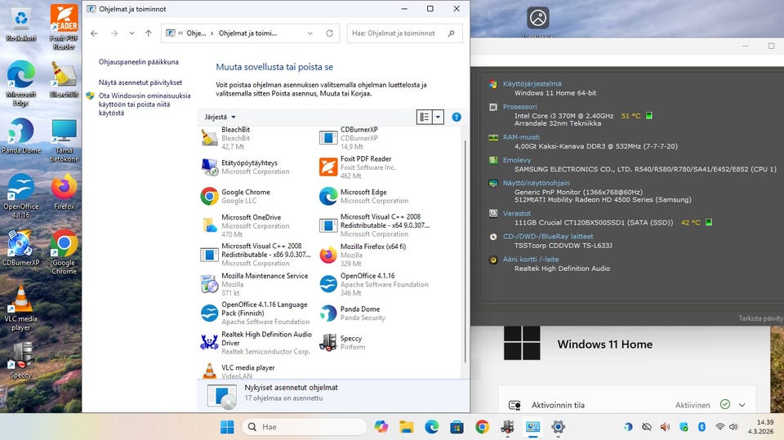Image resolution: width=784 pixels, height=440 pixels.
Task: Open RAM-muisti section in Speccy
Action: pyautogui.click(x=521, y=137)
